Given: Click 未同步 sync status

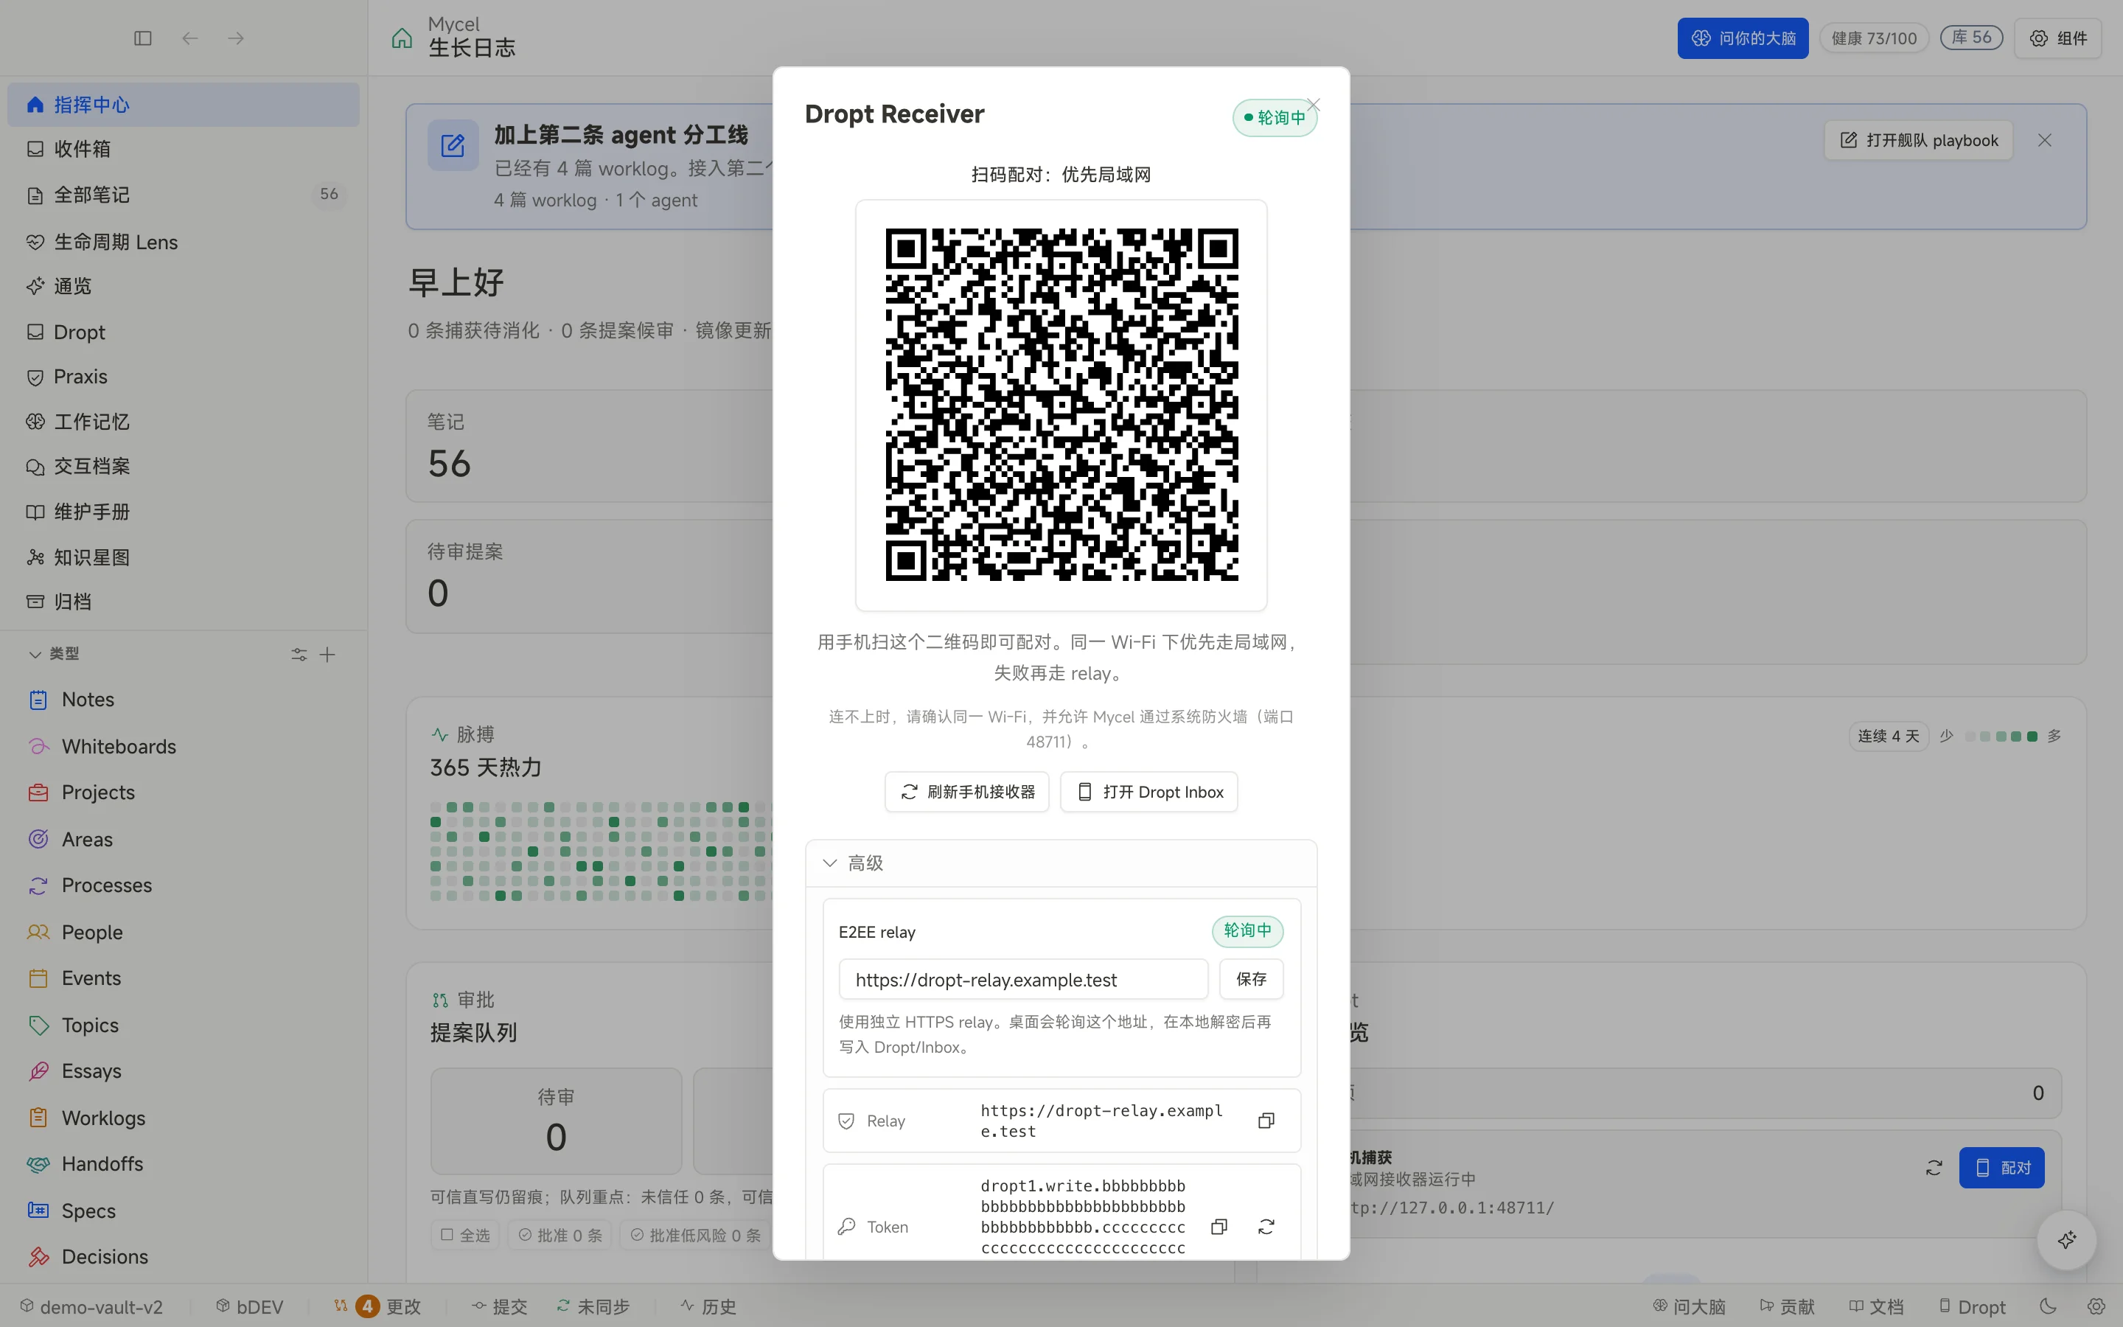Looking at the screenshot, I should click(593, 1307).
